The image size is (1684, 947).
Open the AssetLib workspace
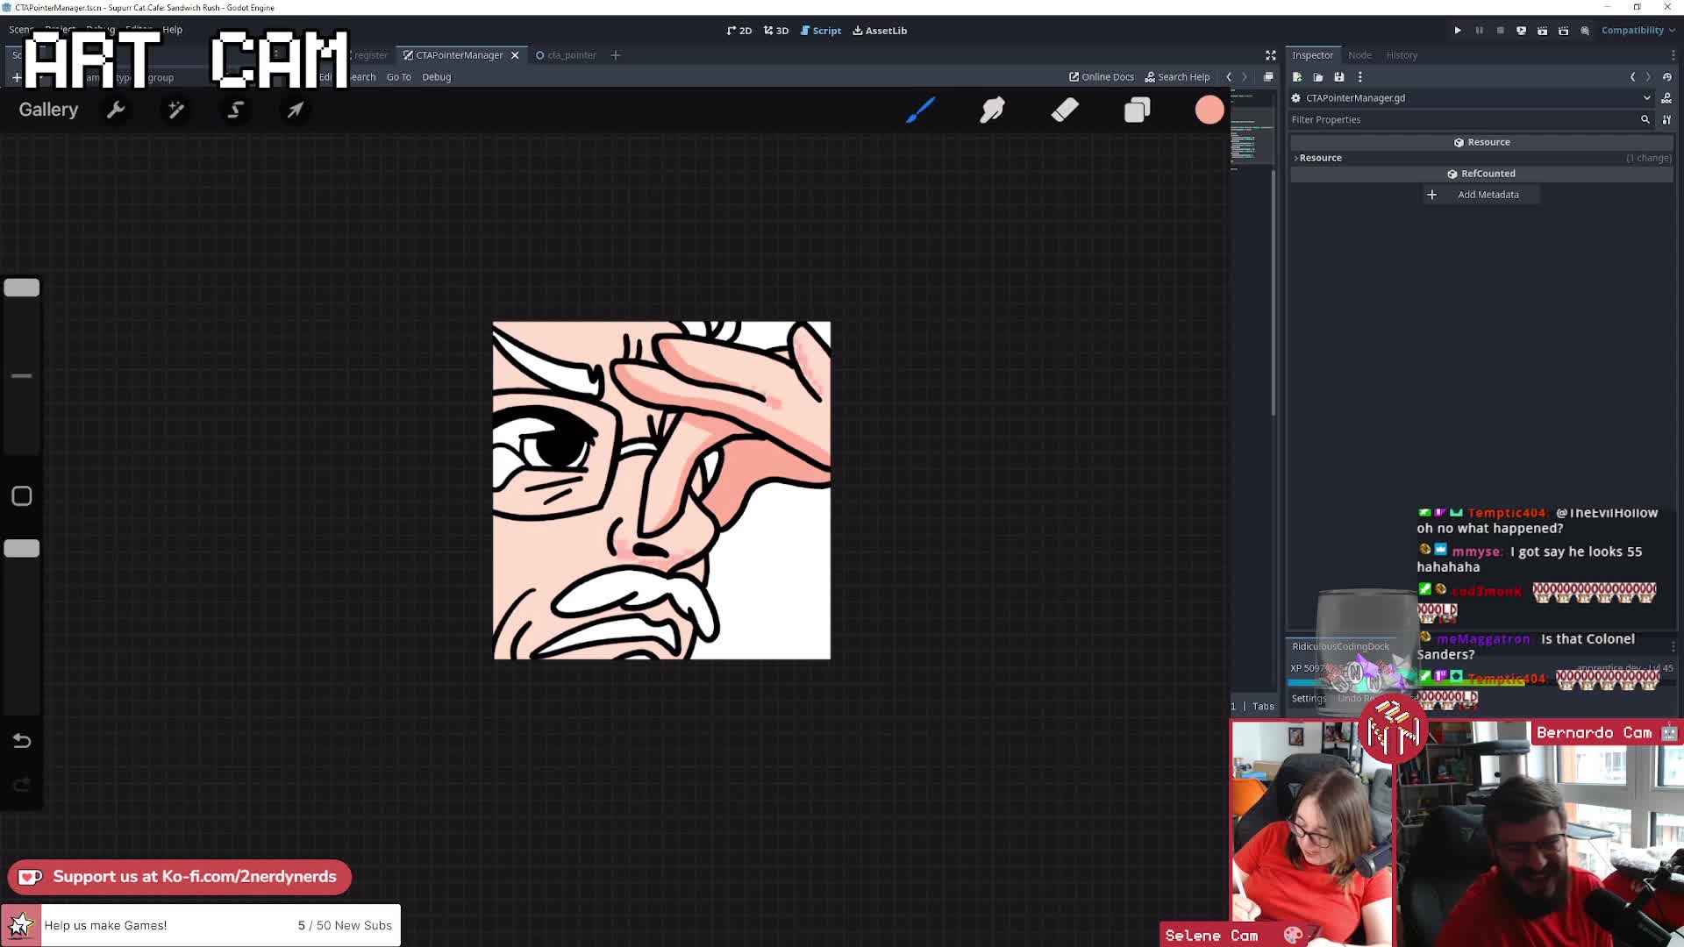click(880, 31)
